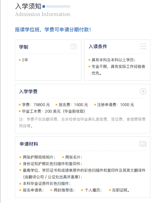Click the 注册申请费 1000 元 item
This screenshot has height=203, width=162.
pos(115,105)
